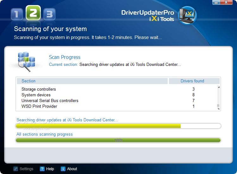Viewport: 237px width, 174px height.
Task: Select the System devices row
Action: pos(117,95)
